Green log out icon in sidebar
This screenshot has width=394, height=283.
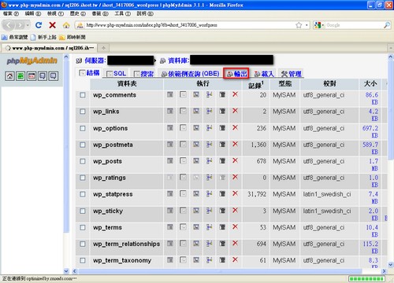(20, 76)
